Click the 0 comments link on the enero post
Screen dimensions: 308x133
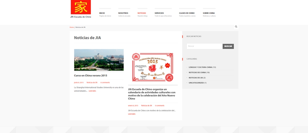(x=159, y=106)
